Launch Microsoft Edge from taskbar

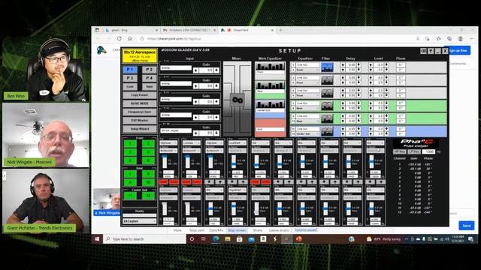click(216, 238)
